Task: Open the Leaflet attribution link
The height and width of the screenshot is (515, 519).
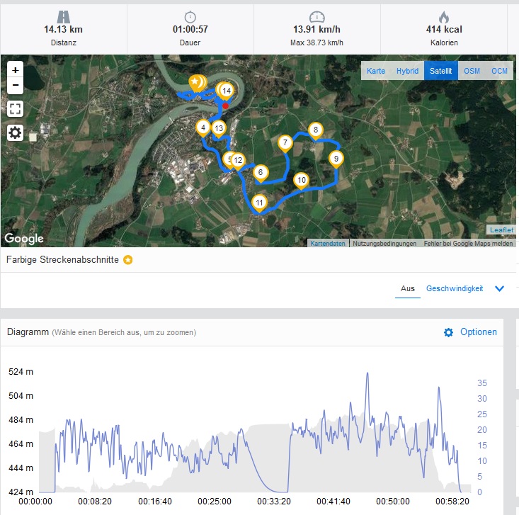Action: 500,230
